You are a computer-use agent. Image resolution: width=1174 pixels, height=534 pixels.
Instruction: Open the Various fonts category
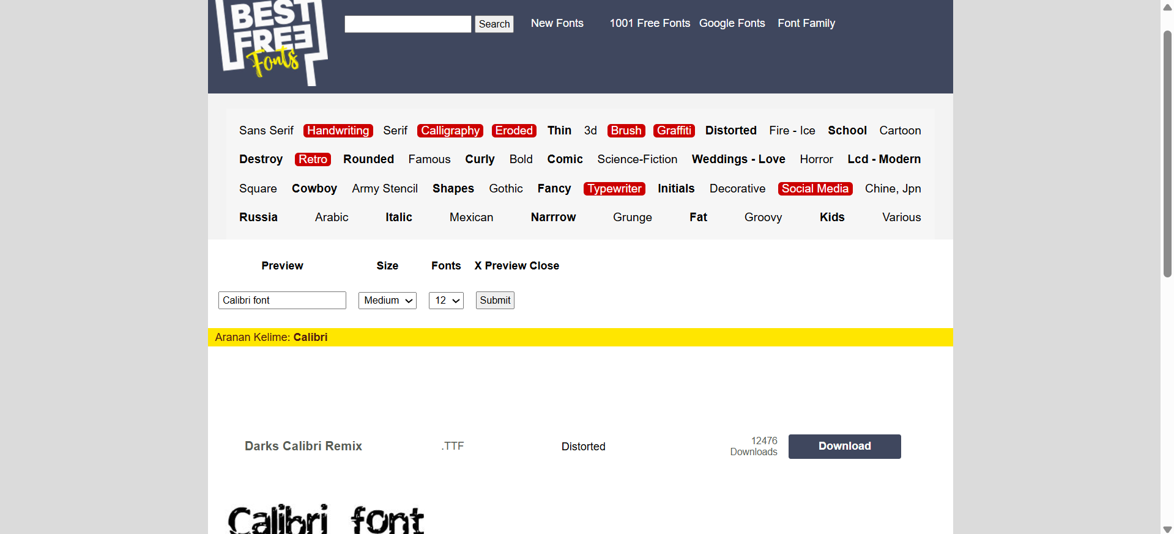(902, 218)
